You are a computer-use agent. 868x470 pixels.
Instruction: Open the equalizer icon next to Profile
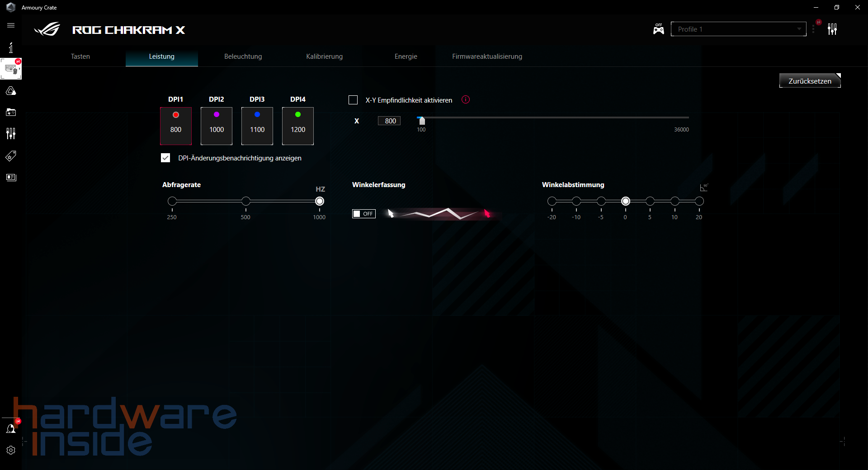pos(833,29)
